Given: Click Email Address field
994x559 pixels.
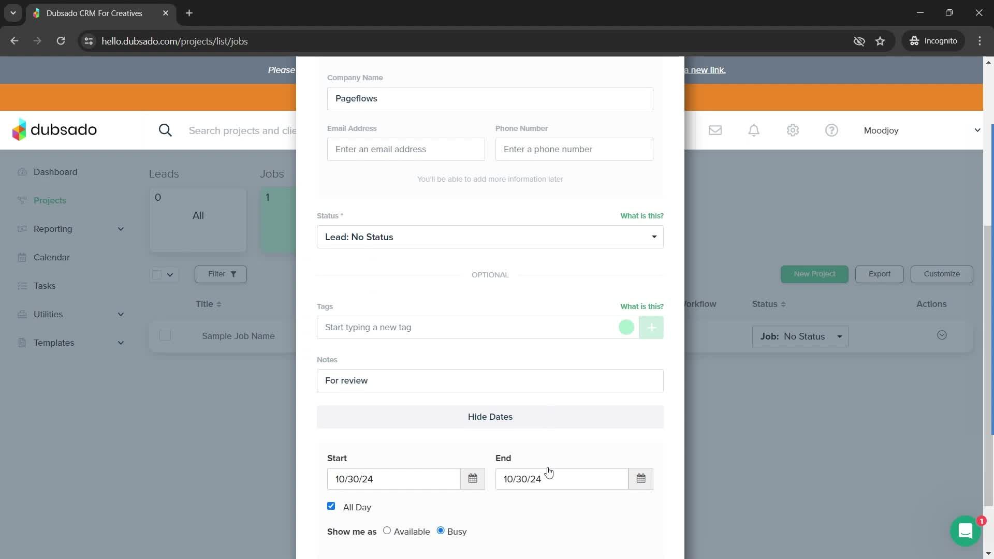Looking at the screenshot, I should tap(406, 149).
